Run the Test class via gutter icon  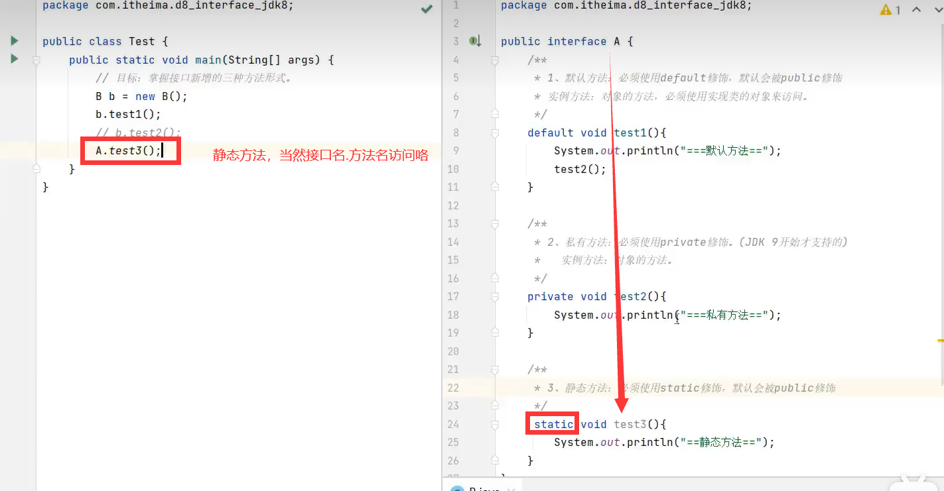tap(14, 41)
